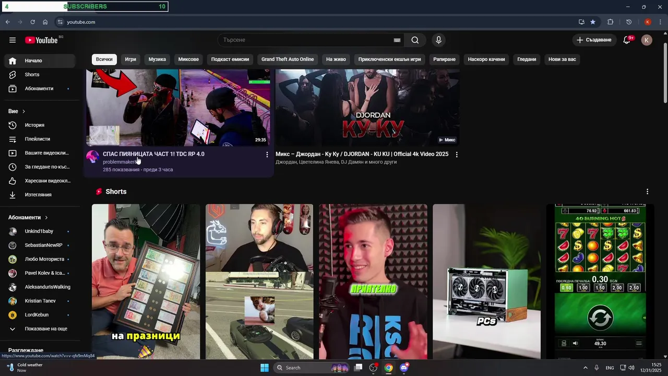
Task: Go to Начало in sidebar
Action: 40,61
